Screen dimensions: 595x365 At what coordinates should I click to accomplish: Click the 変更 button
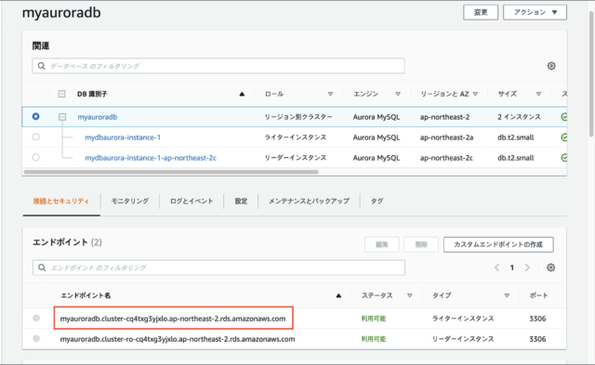pos(481,12)
